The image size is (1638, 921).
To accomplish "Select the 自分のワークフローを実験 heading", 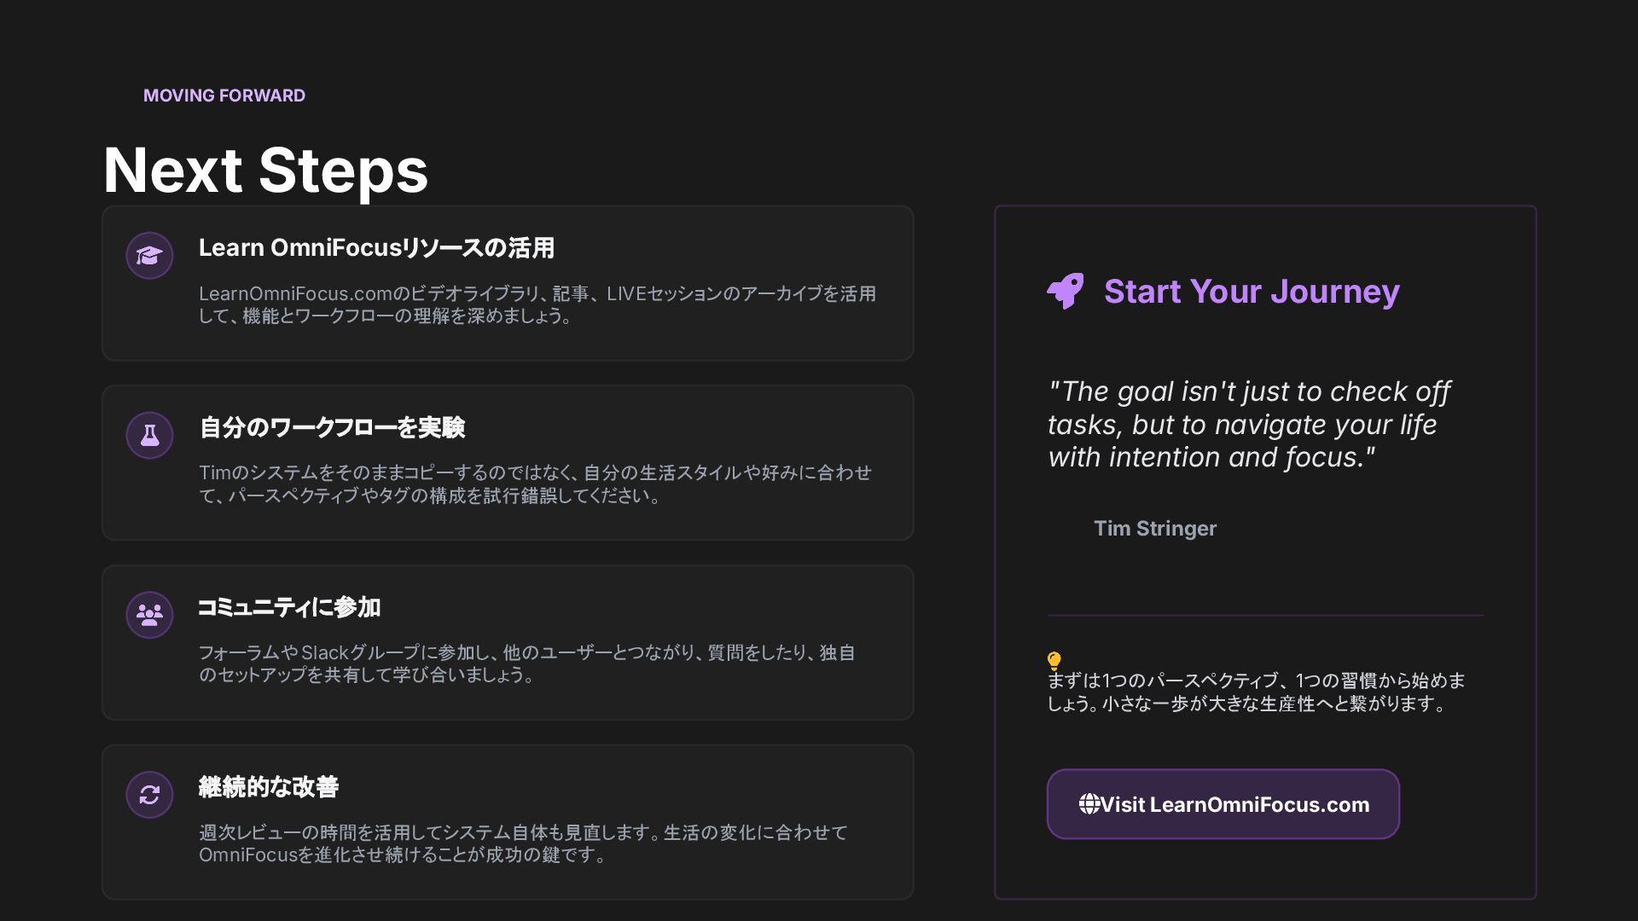I will [x=332, y=427].
